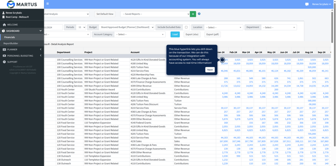This screenshot has height=166, width=336.
Task: Collapse the Dashboard menu chevron
Action: tap(40, 31)
